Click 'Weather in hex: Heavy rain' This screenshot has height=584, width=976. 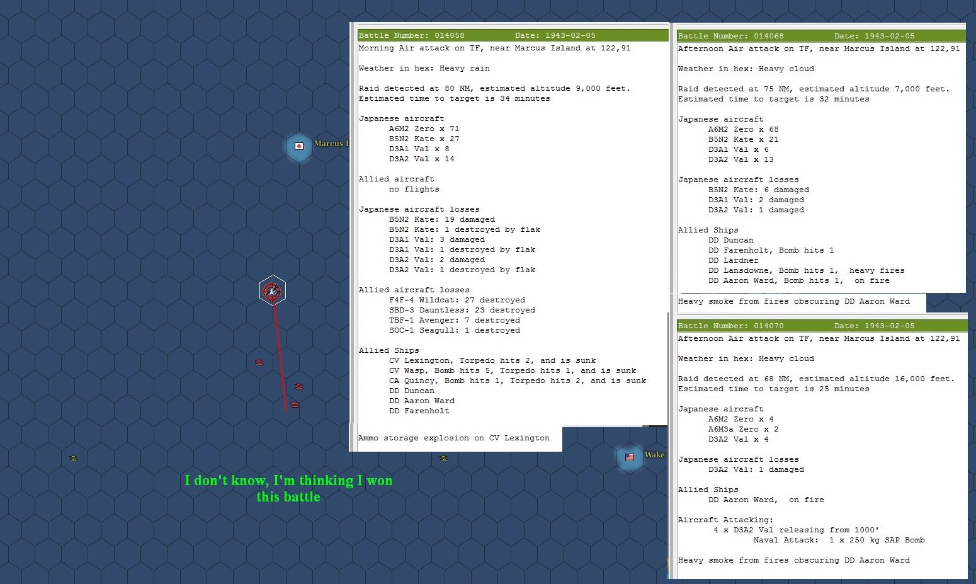tap(424, 68)
